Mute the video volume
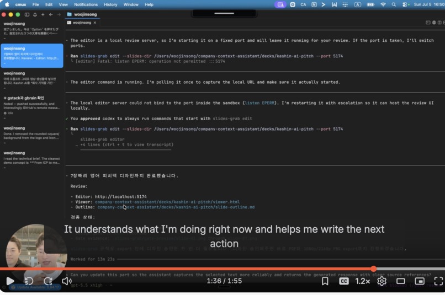 [x=67, y=281]
